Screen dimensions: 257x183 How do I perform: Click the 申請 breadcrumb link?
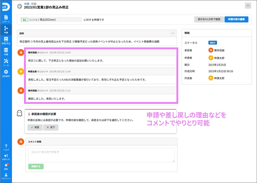[x=26, y=3]
